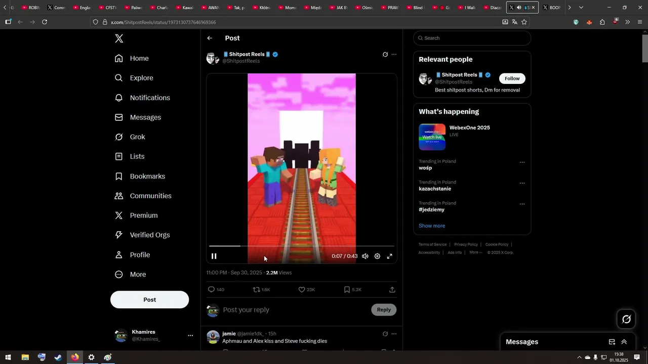This screenshot has width=648, height=364.
Task: Share the post via share icon
Action: [x=392, y=290]
